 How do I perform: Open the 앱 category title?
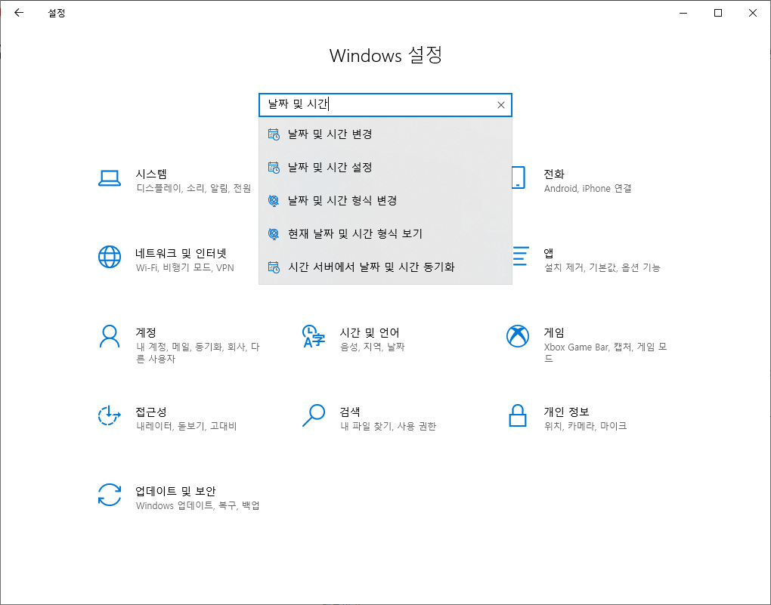tap(549, 253)
